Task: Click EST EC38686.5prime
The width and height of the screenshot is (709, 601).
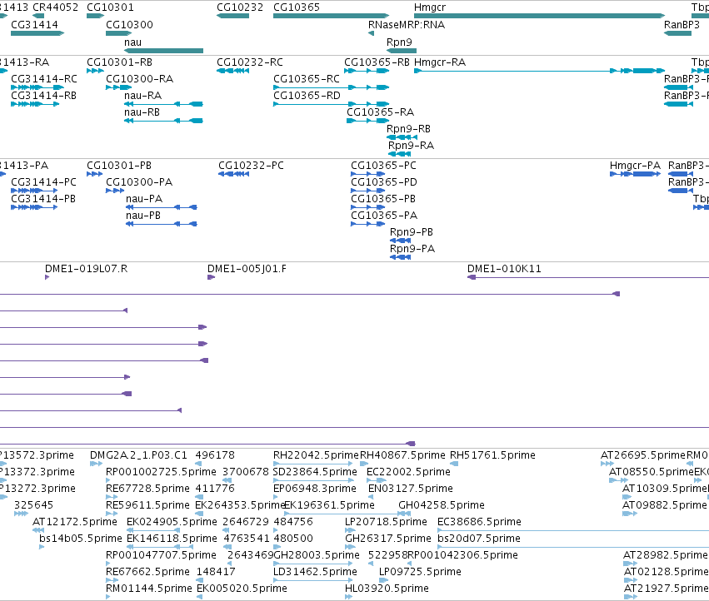Action: [x=479, y=522]
